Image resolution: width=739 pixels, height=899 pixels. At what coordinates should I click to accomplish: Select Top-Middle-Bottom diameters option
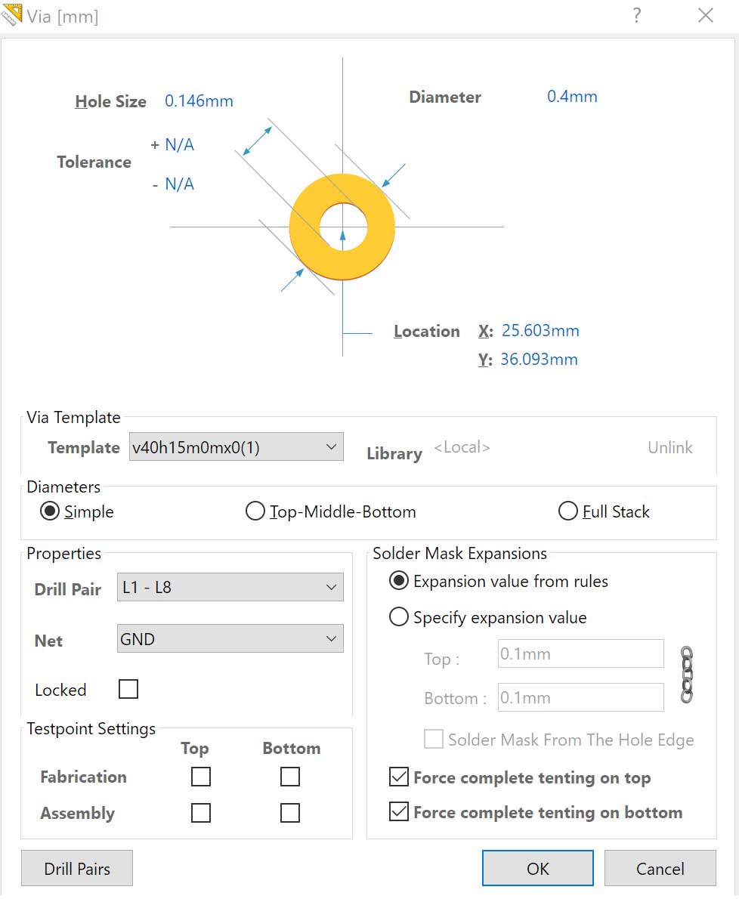(255, 511)
